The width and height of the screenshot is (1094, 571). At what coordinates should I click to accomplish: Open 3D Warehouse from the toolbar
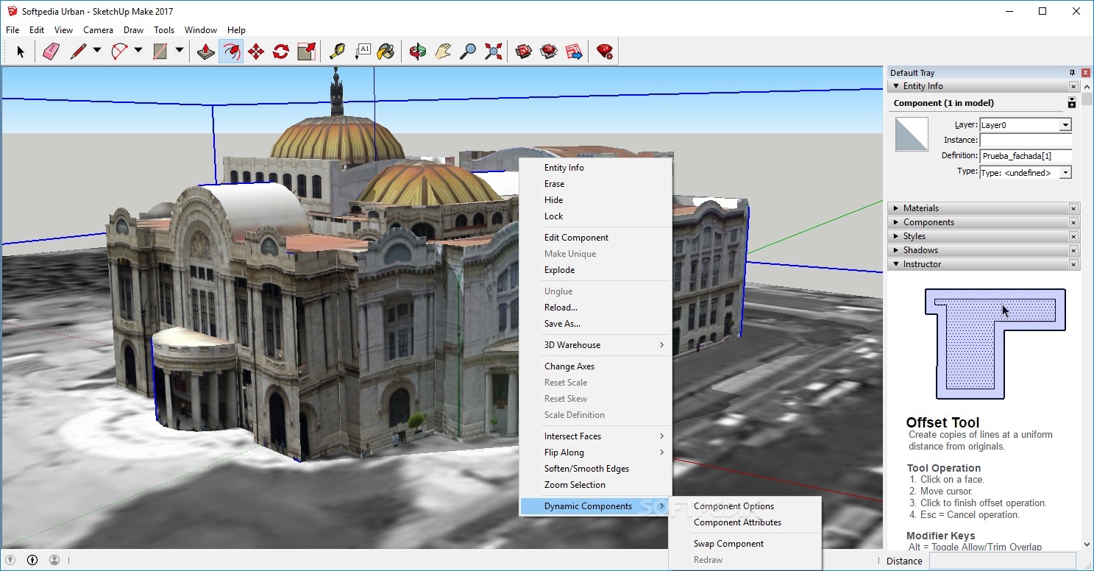[x=524, y=52]
